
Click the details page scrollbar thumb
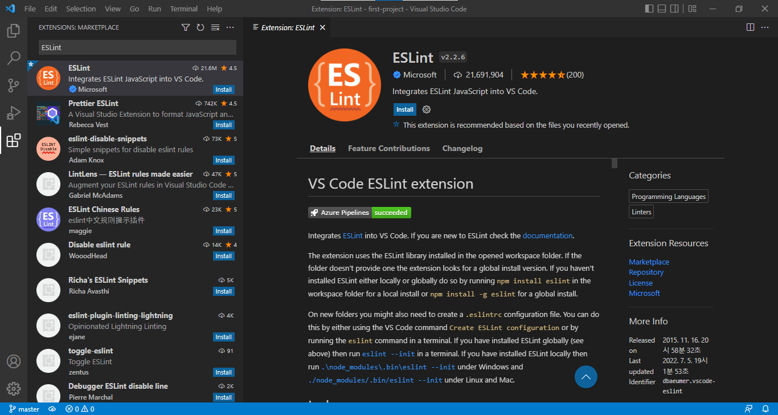(x=615, y=164)
